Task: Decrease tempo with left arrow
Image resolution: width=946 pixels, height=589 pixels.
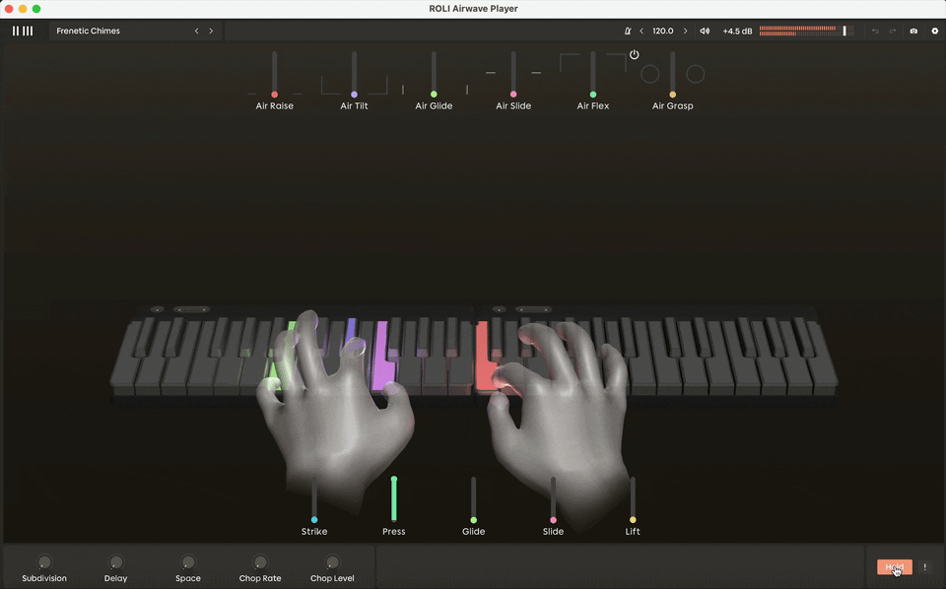Action: [x=642, y=31]
